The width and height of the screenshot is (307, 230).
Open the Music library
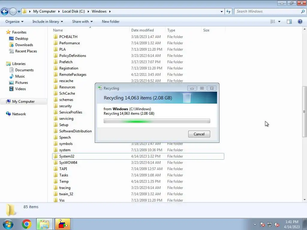(20, 76)
